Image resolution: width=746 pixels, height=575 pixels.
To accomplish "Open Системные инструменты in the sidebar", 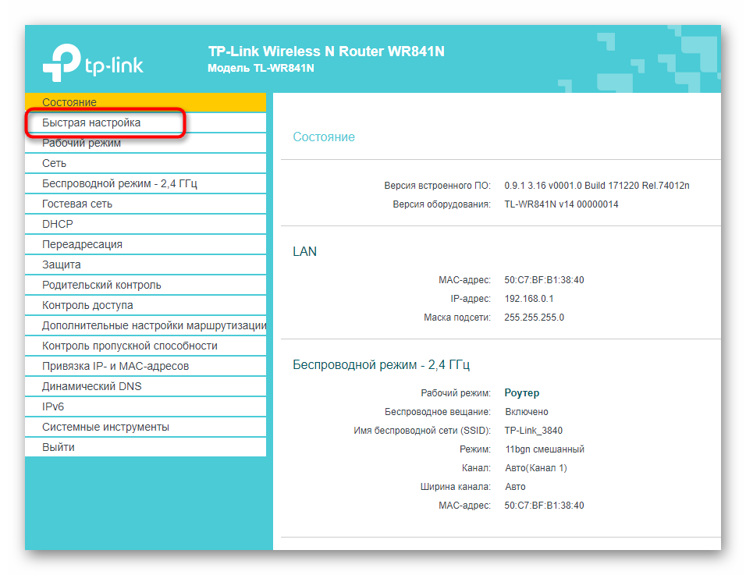I will (x=105, y=427).
